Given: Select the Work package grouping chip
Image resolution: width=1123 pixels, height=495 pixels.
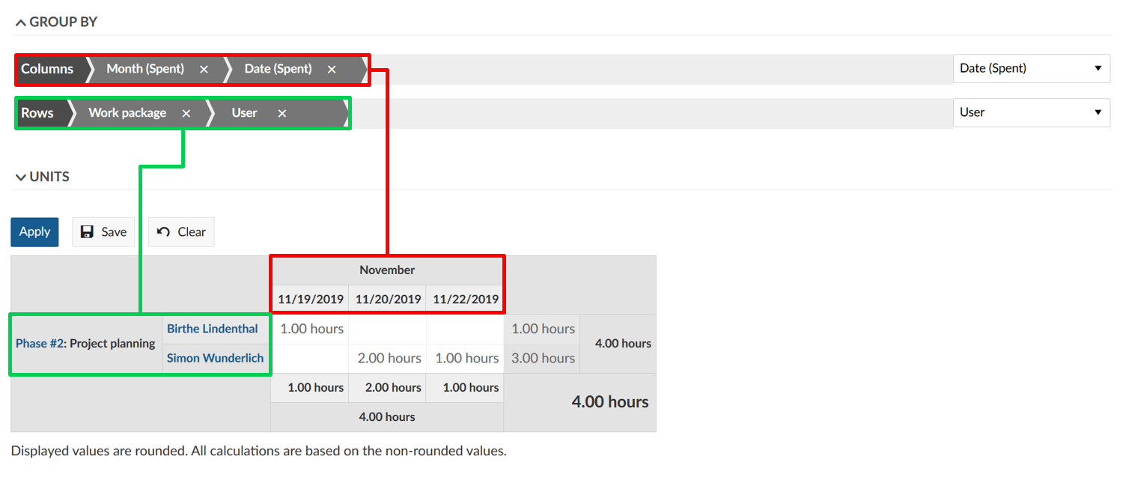Looking at the screenshot, I should click(x=127, y=113).
